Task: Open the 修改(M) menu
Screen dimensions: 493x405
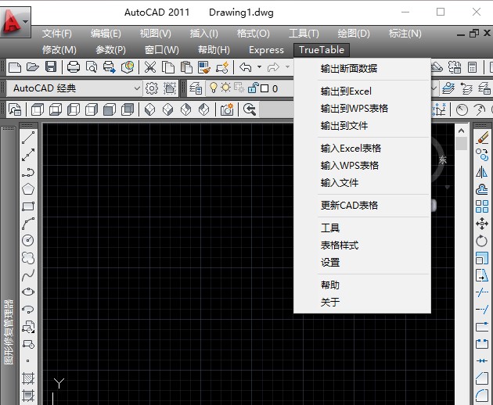Action: 59,50
